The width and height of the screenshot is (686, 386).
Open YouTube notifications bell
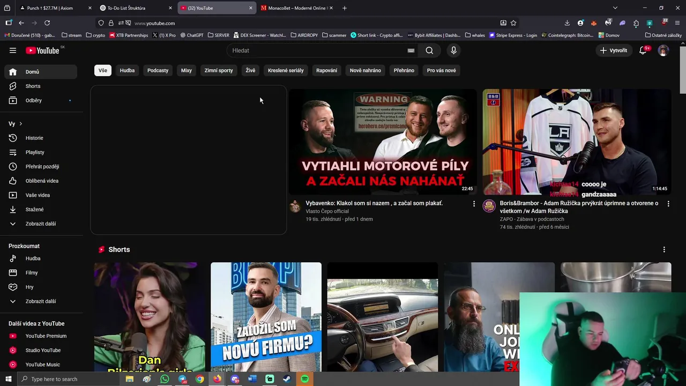[643, 50]
